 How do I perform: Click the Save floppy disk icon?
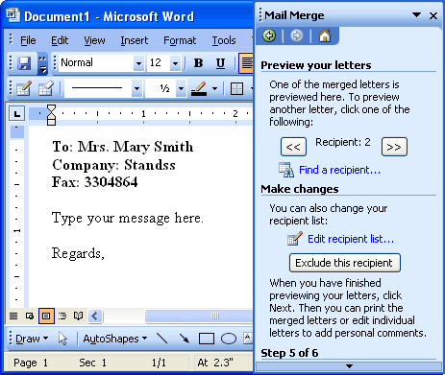point(24,63)
